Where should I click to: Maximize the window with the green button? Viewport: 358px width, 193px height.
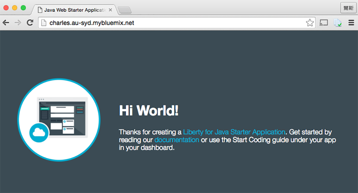pos(23,8)
